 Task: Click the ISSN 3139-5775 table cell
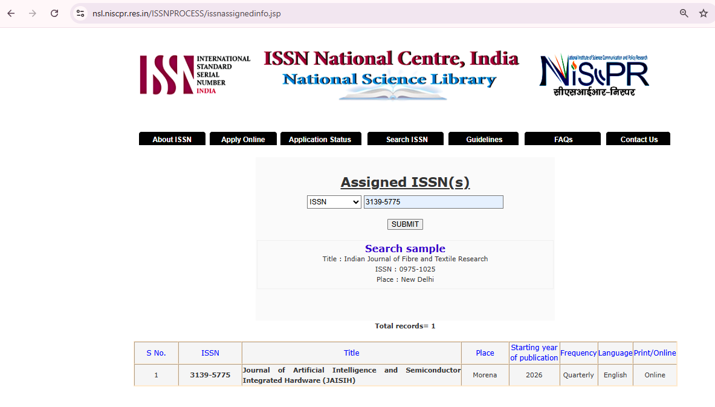210,375
